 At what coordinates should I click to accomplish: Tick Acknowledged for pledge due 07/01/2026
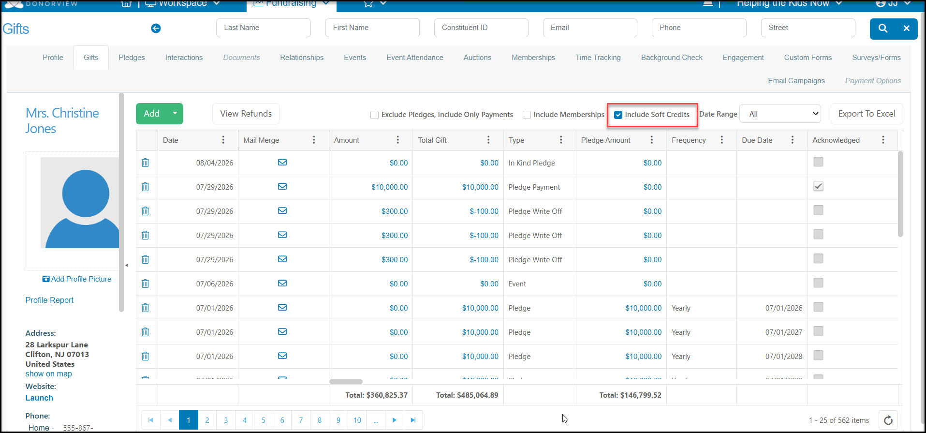pos(818,307)
